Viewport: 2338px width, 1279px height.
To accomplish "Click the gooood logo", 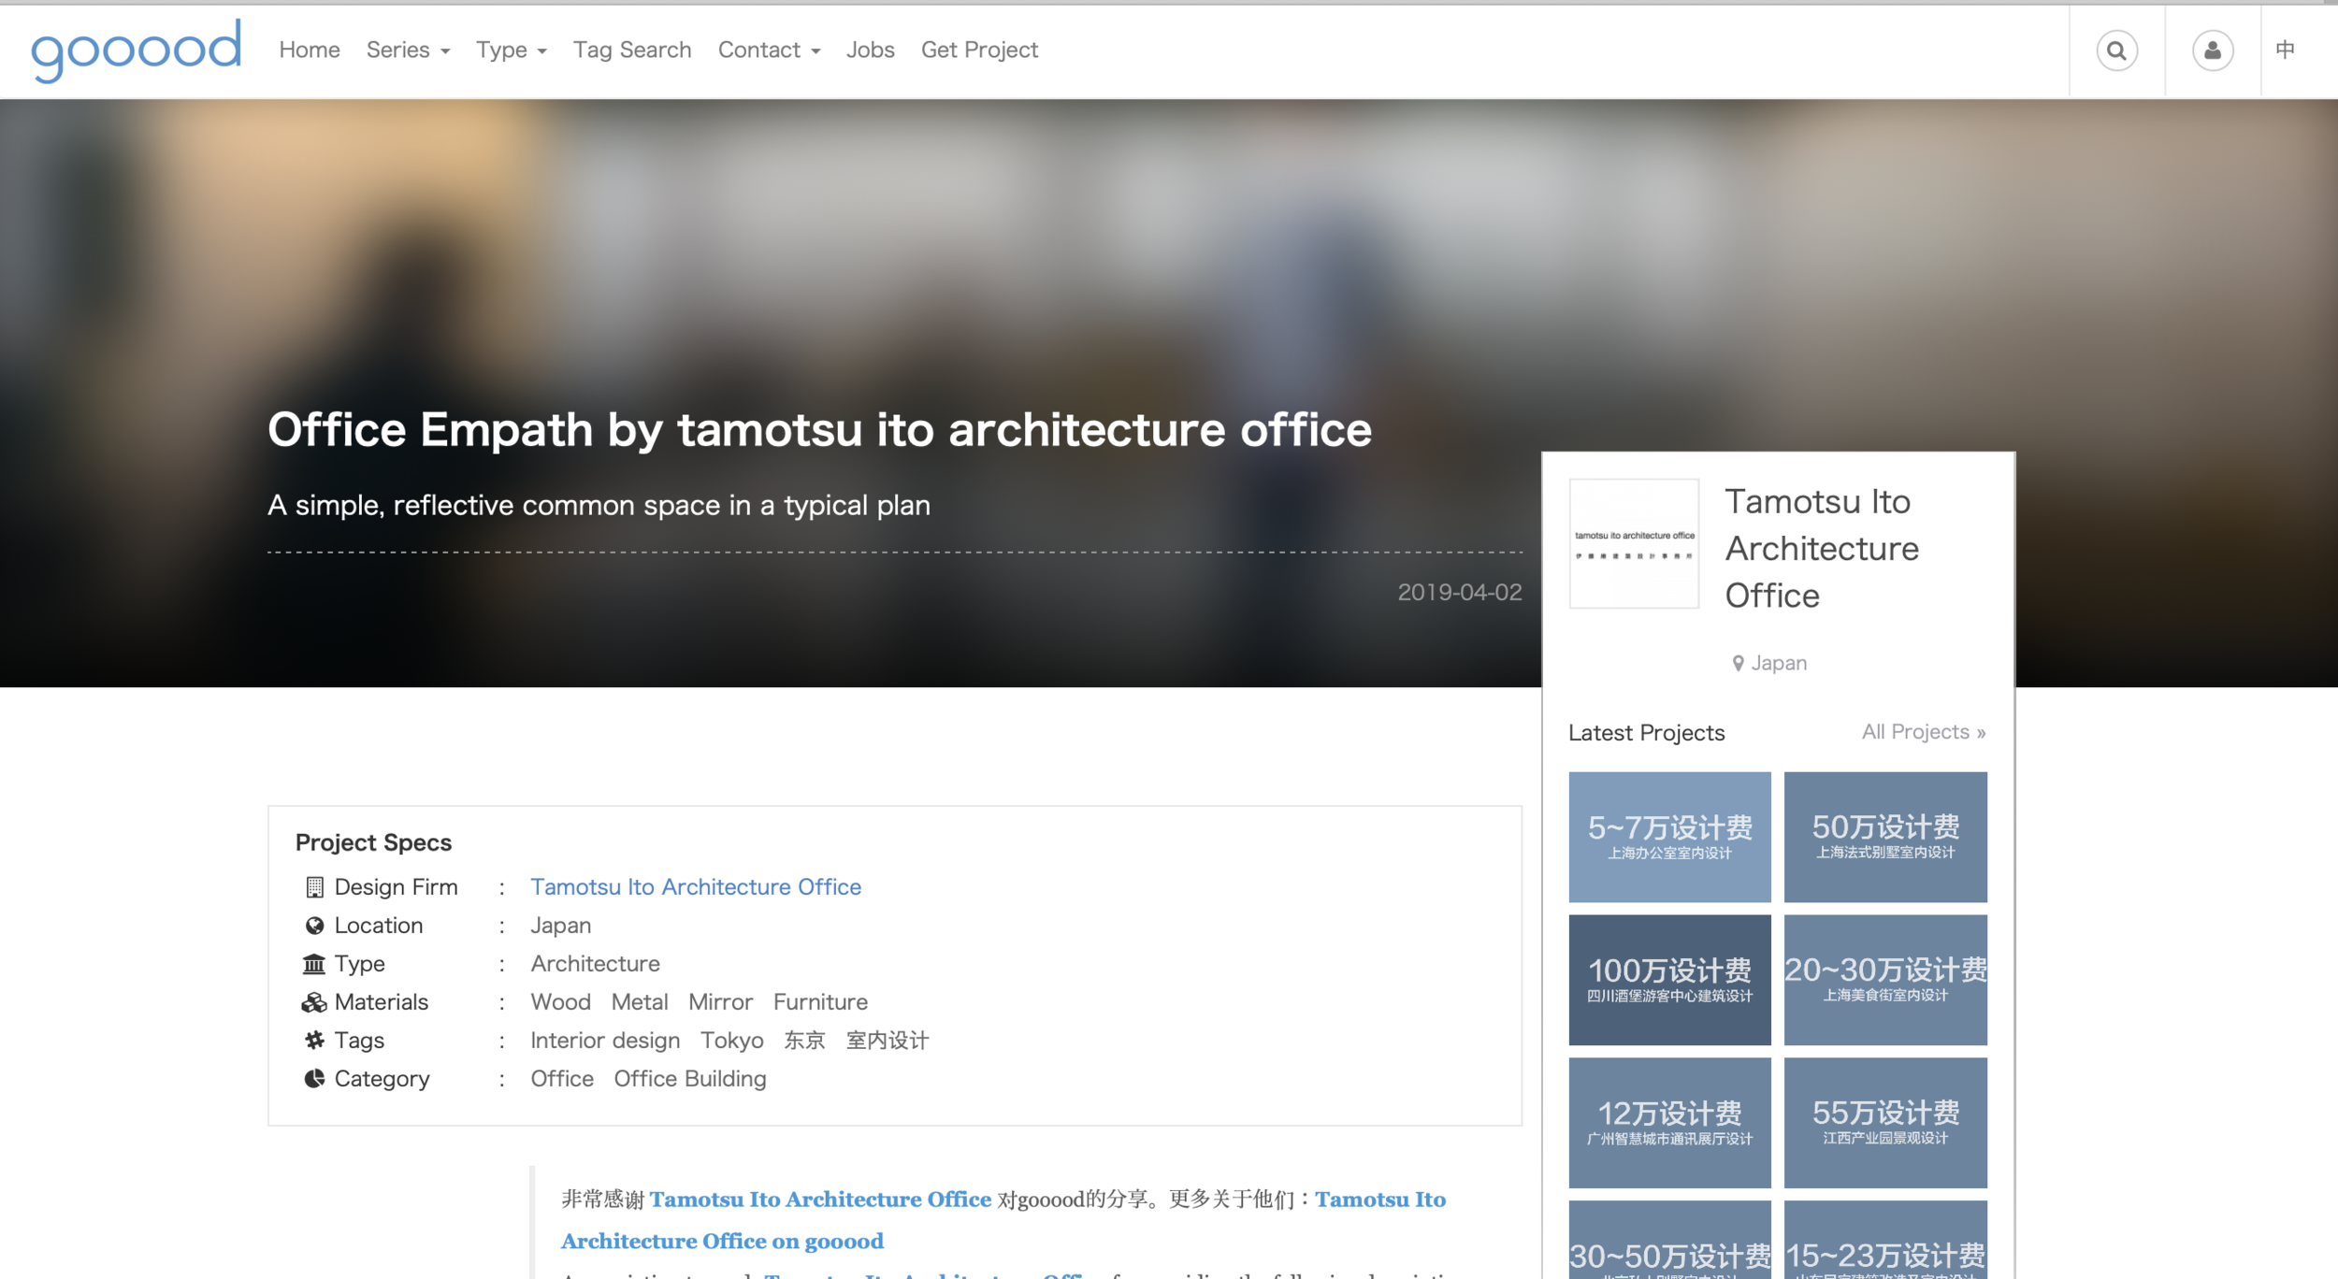I will click(x=137, y=50).
